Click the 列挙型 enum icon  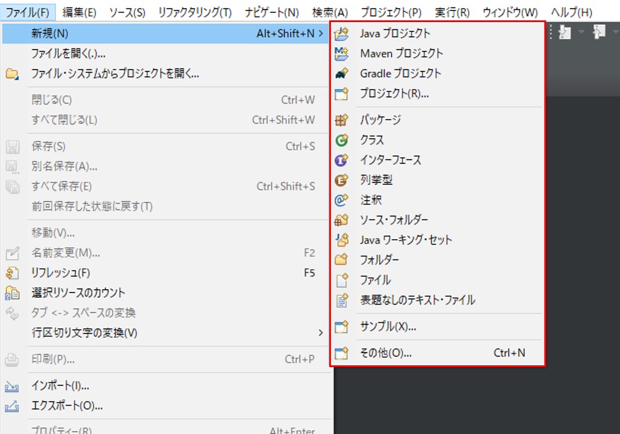(341, 180)
